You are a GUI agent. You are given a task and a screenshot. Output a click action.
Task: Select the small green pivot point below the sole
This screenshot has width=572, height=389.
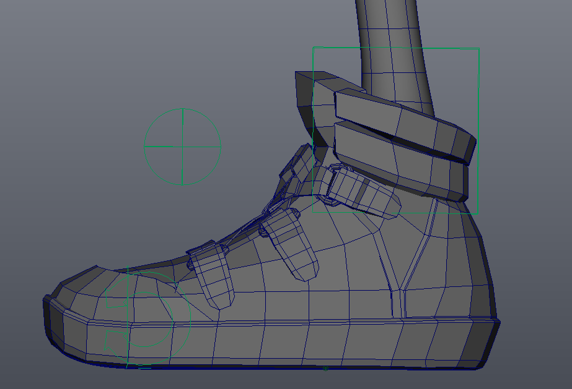tap(324, 369)
